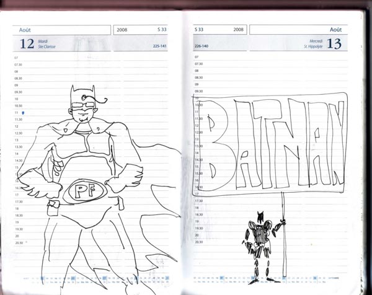The height and width of the screenshot is (295, 372).
Task: Click the '07' time slot on right page
Action: 197,57
